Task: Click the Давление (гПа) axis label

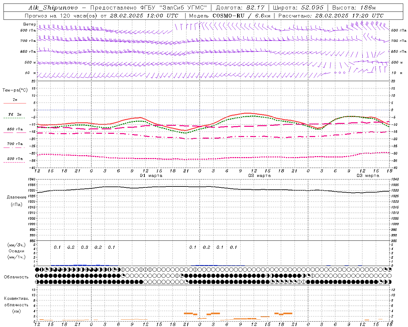Action: (17, 201)
